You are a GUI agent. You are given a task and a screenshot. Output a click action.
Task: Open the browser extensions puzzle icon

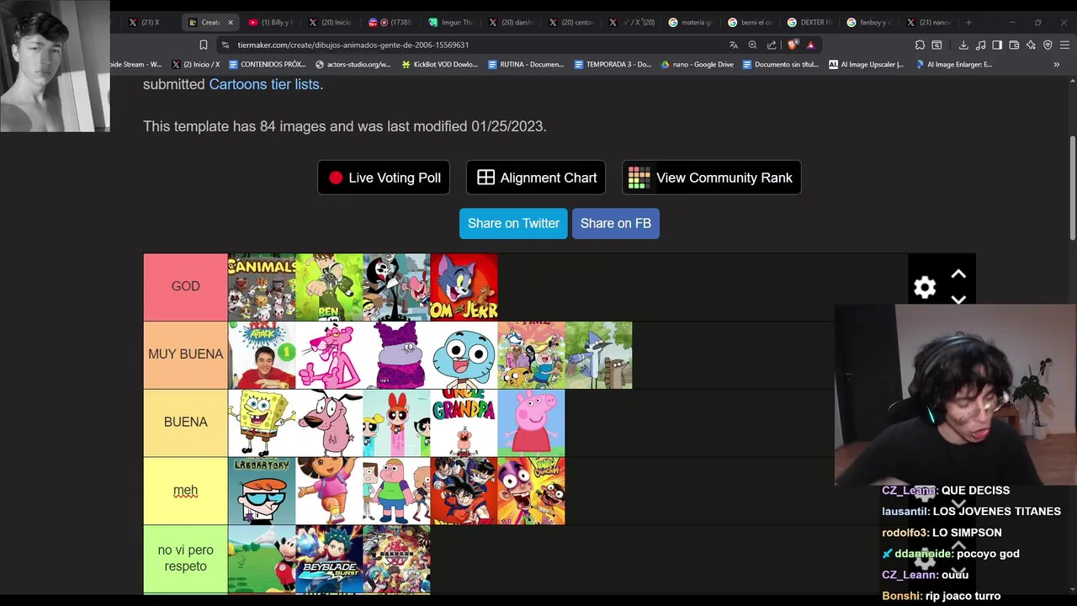[920, 45]
